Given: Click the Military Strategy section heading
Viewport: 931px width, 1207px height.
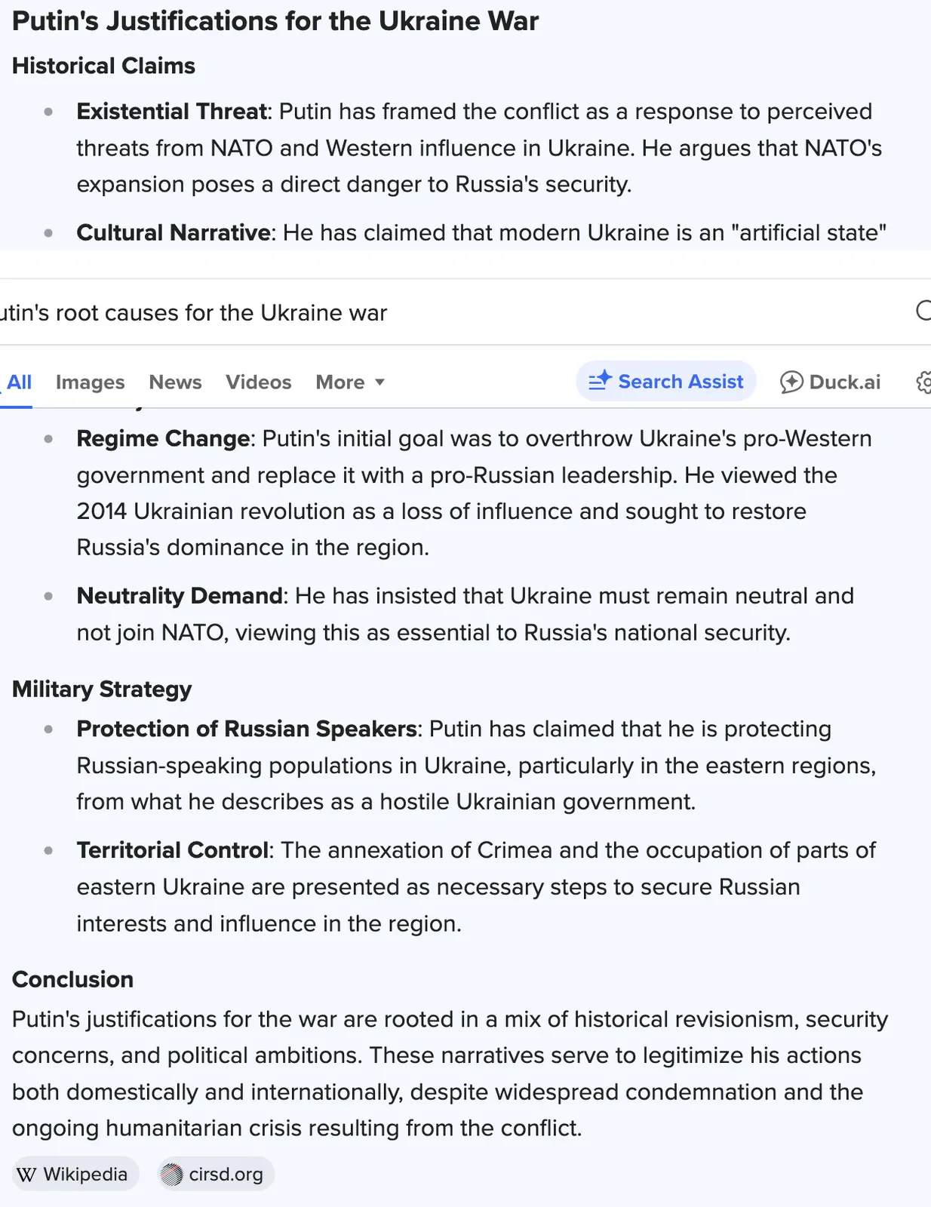Looking at the screenshot, I should click(x=102, y=689).
